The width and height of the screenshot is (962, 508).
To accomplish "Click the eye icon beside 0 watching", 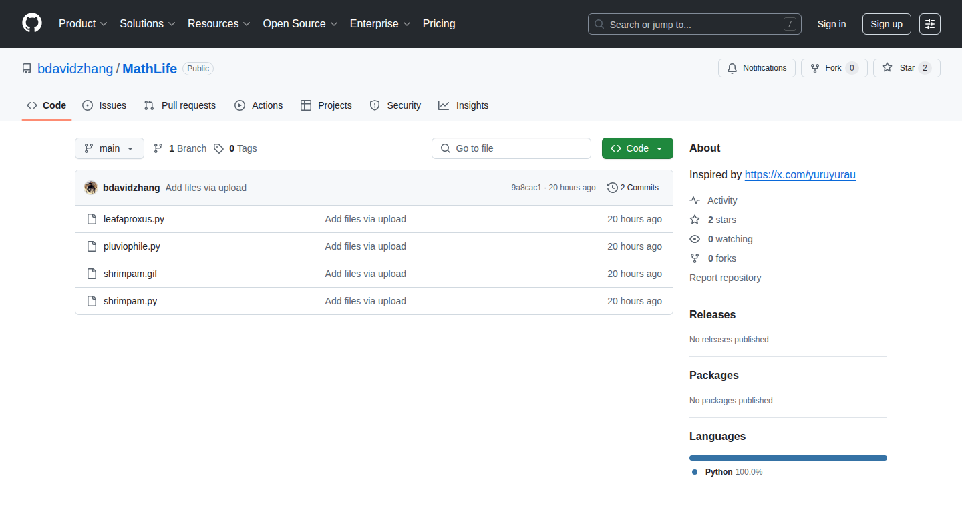I will coord(695,239).
